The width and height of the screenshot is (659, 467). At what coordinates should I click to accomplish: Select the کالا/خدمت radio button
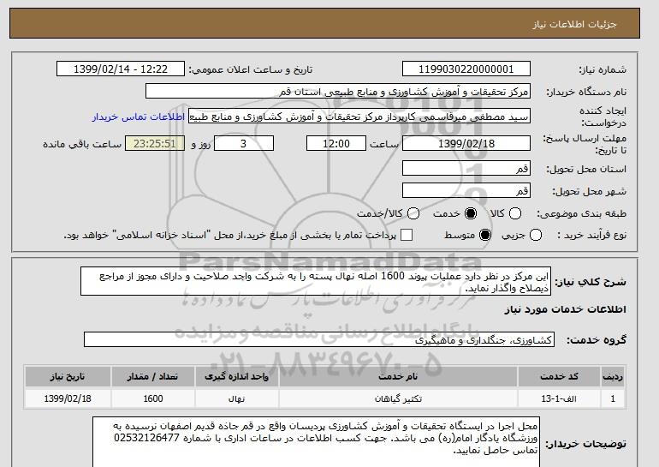pyautogui.click(x=413, y=213)
